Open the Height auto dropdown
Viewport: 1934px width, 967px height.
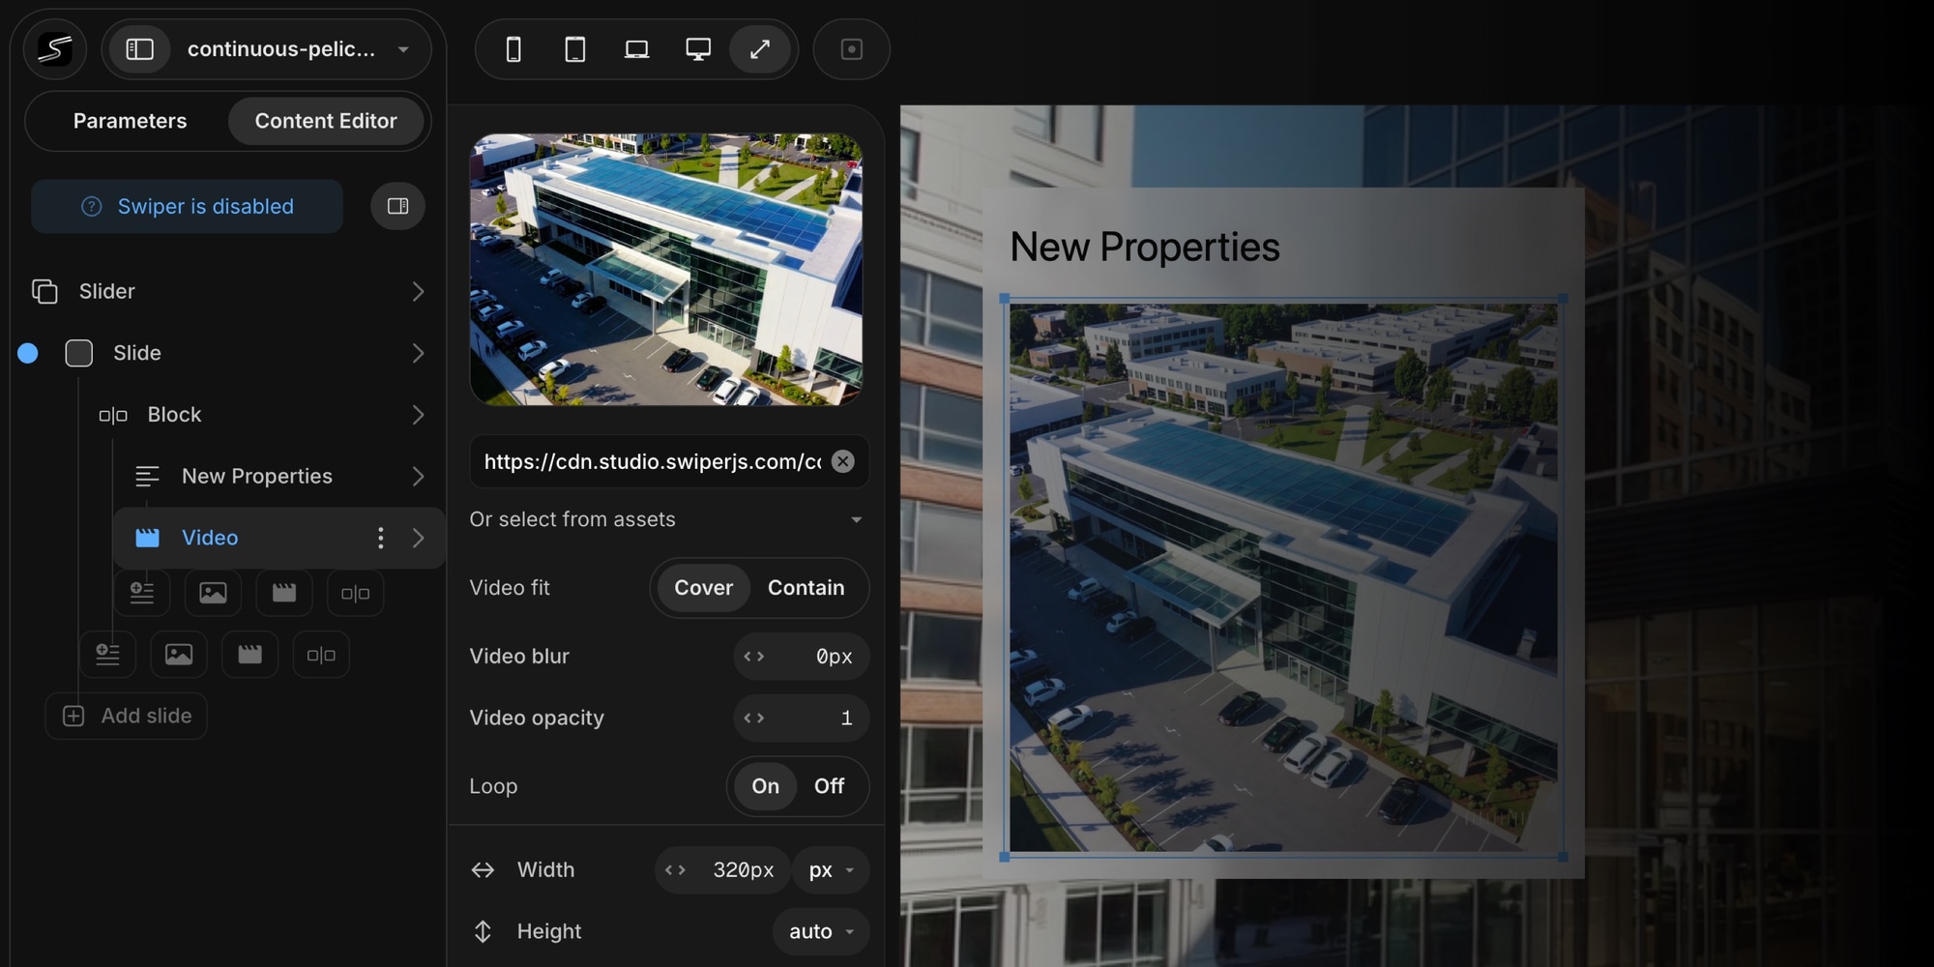tap(820, 931)
